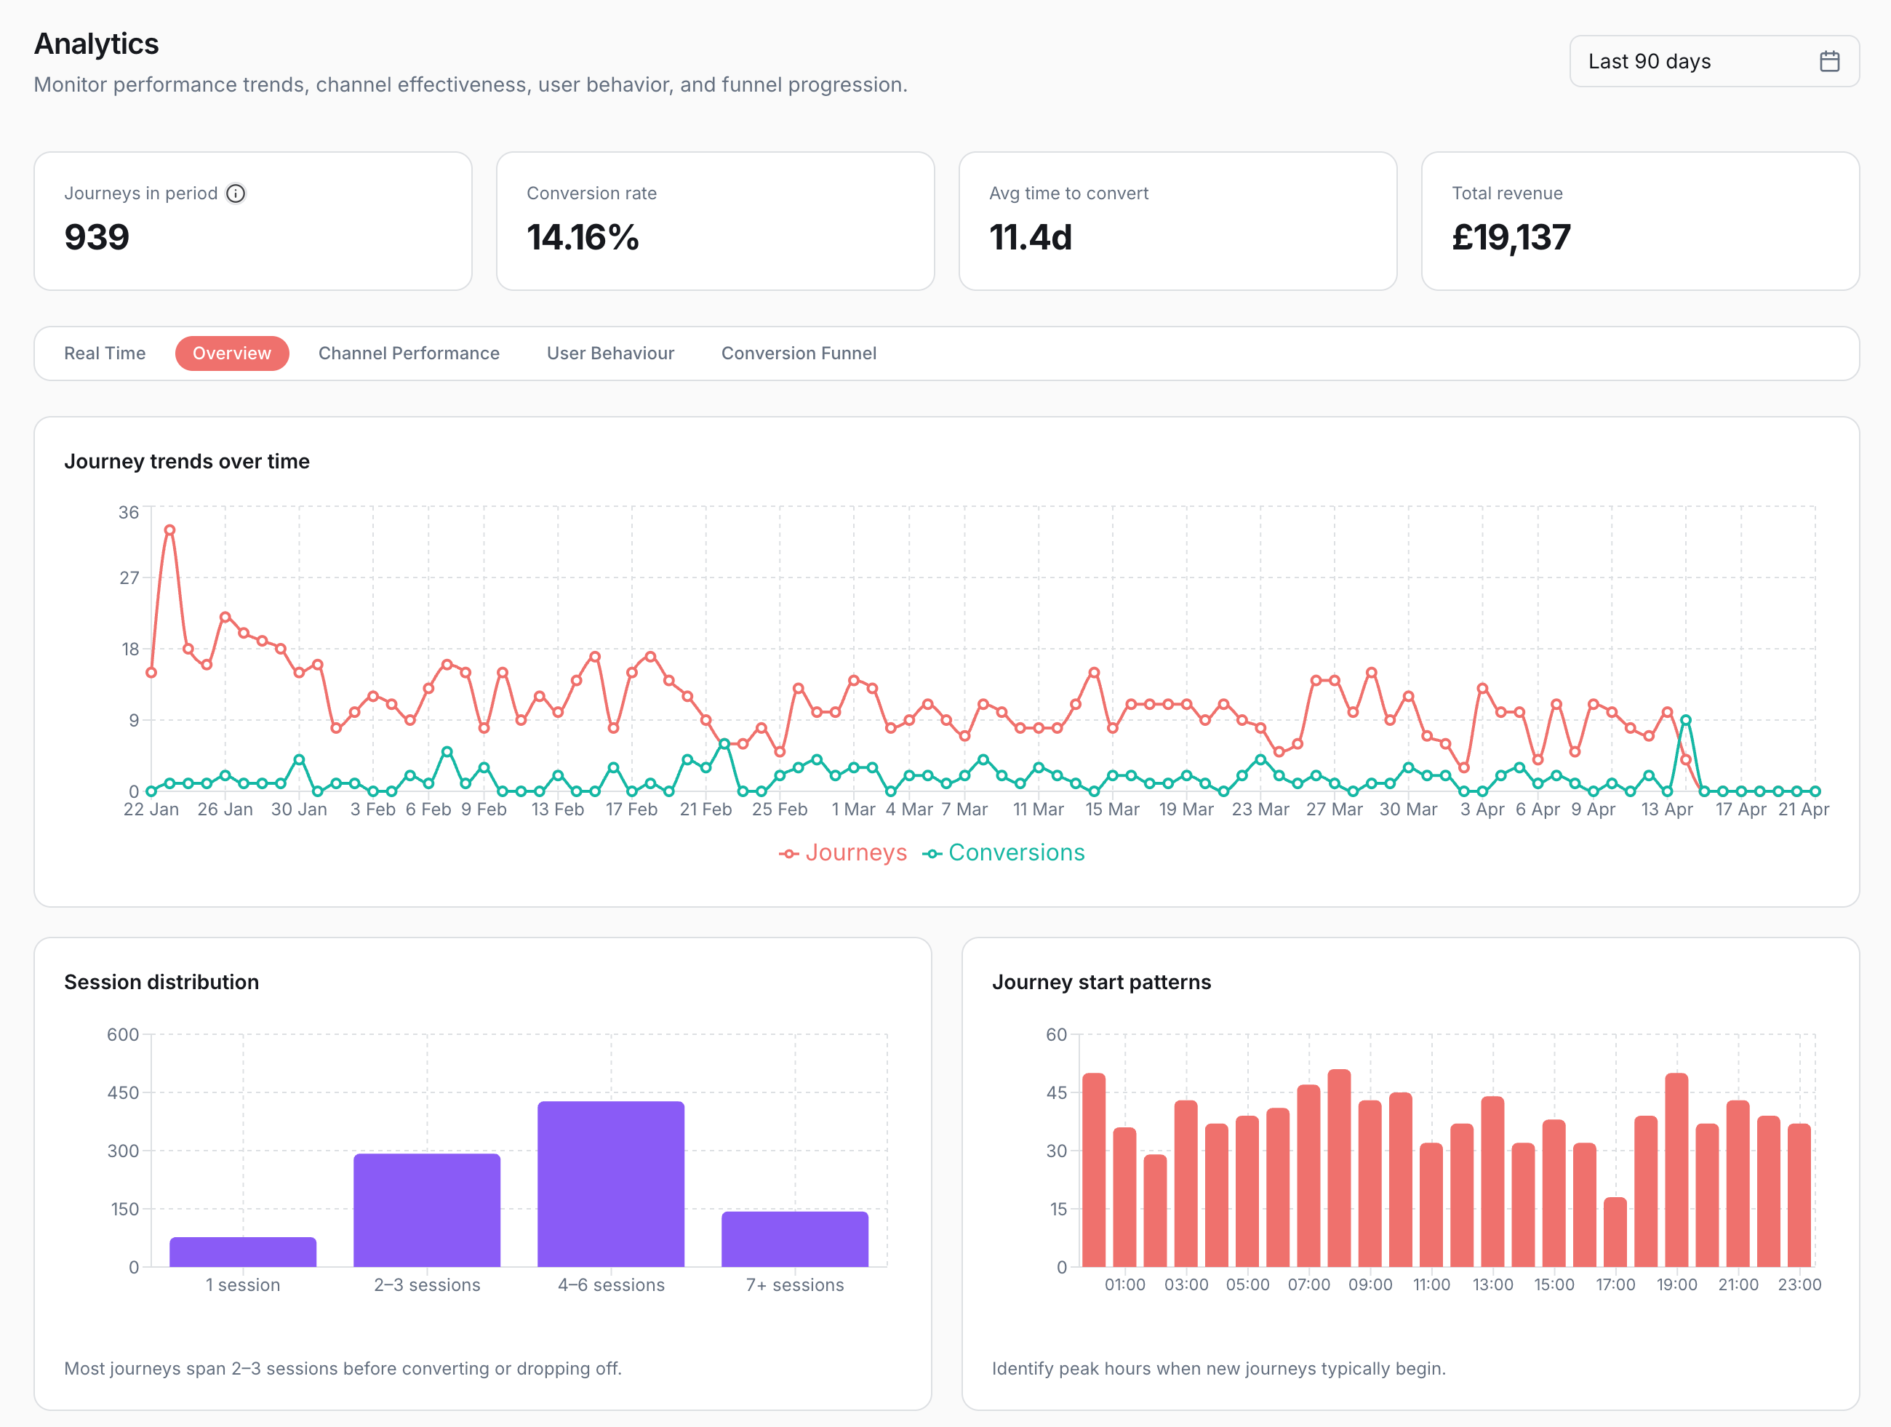Screen dimensions: 1891x1427
Task: Click the Total revenue metric card
Action: tap(1641, 220)
